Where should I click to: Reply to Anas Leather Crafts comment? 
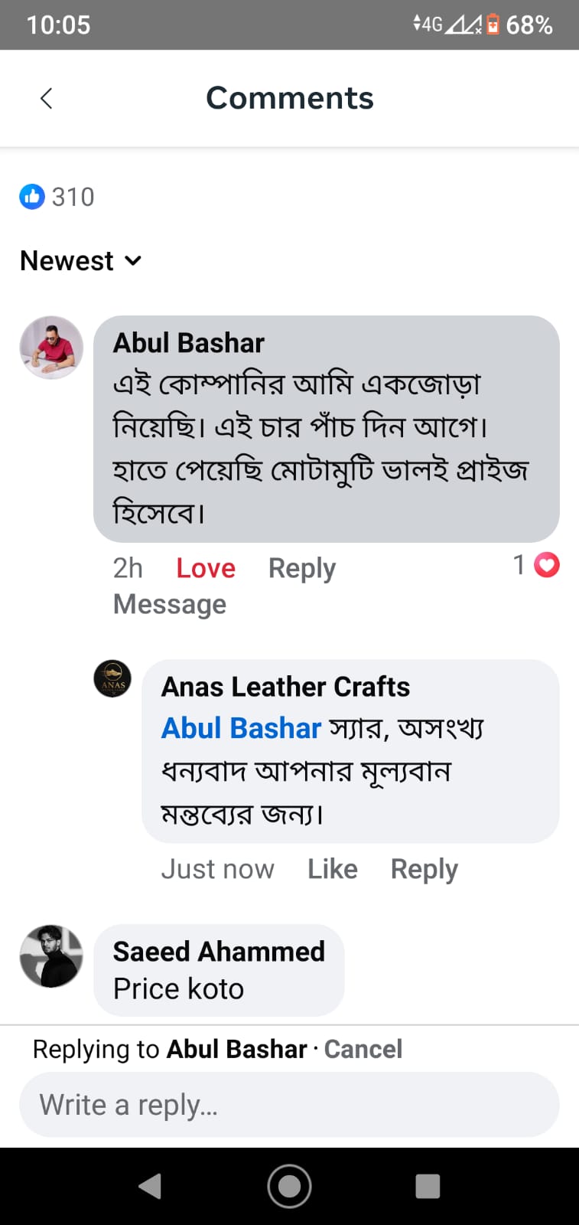coord(424,869)
